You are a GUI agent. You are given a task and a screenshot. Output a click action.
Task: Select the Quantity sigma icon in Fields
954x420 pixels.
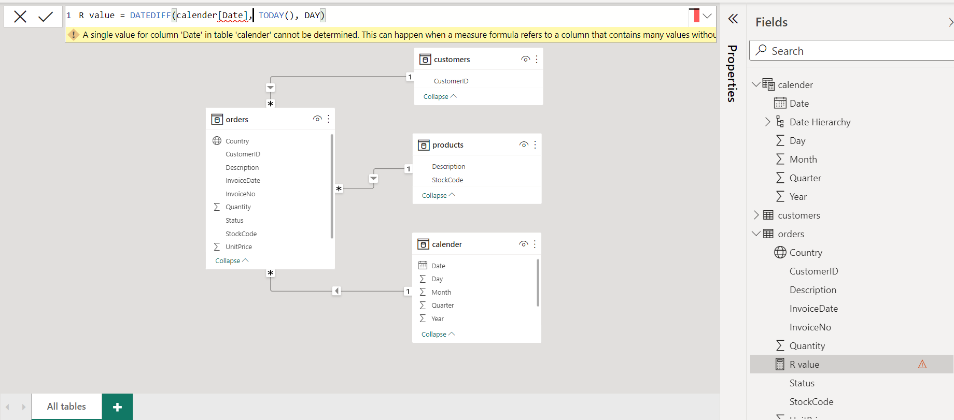tap(780, 345)
